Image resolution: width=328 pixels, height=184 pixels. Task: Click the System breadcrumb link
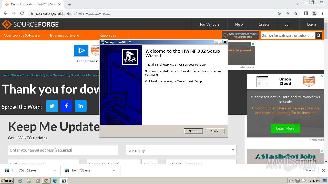[47, 75]
